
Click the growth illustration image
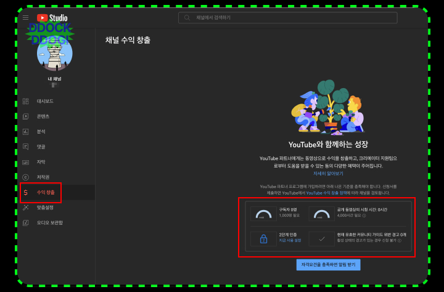tap(328, 107)
